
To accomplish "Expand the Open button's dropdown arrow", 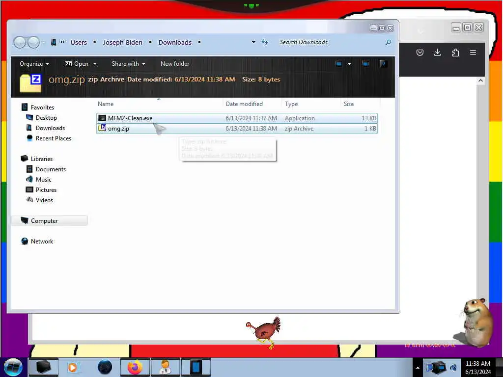I will click(x=95, y=64).
